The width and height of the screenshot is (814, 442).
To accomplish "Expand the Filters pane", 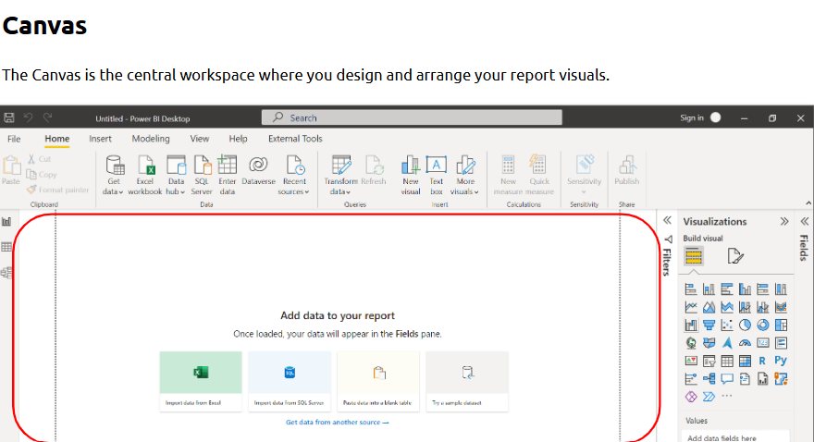I will (x=667, y=220).
